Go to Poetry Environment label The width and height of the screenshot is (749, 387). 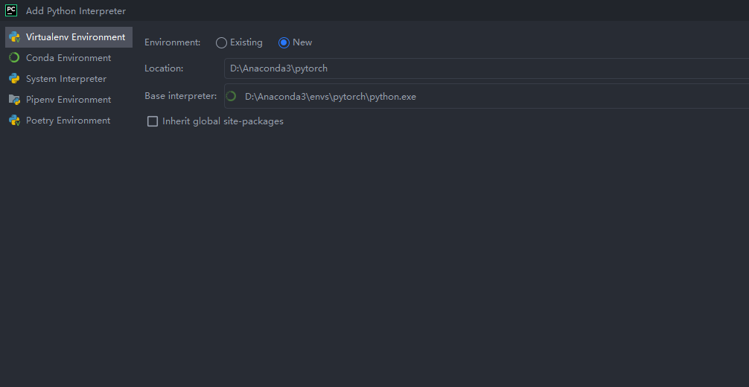(x=68, y=121)
